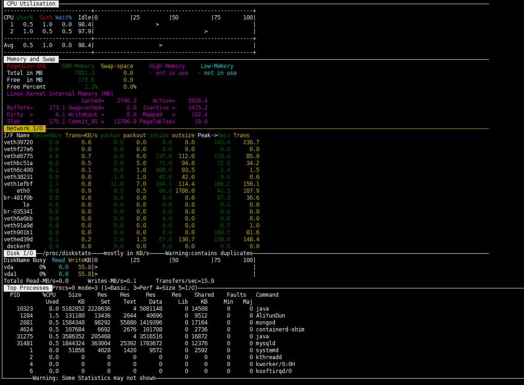
Task: Click the mode=3 process mode legend
Action: [138, 288]
